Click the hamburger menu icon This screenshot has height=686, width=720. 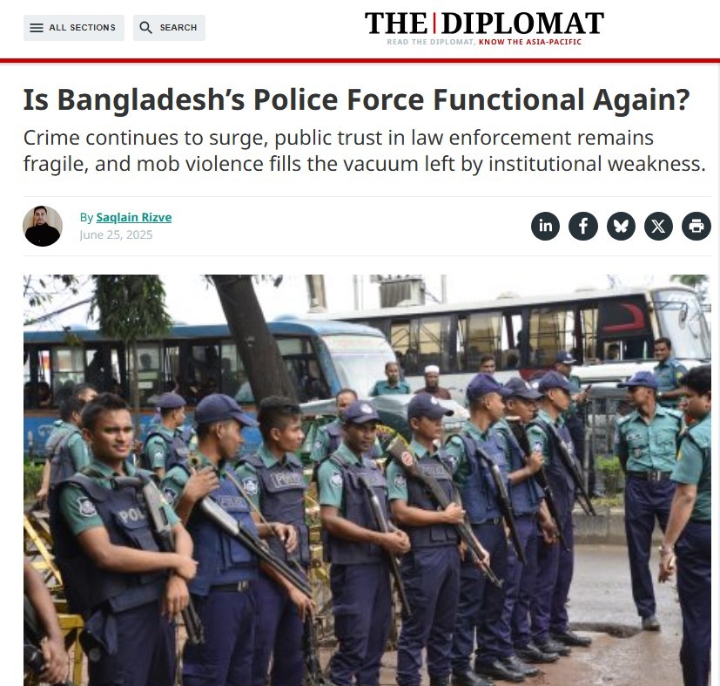(x=37, y=28)
